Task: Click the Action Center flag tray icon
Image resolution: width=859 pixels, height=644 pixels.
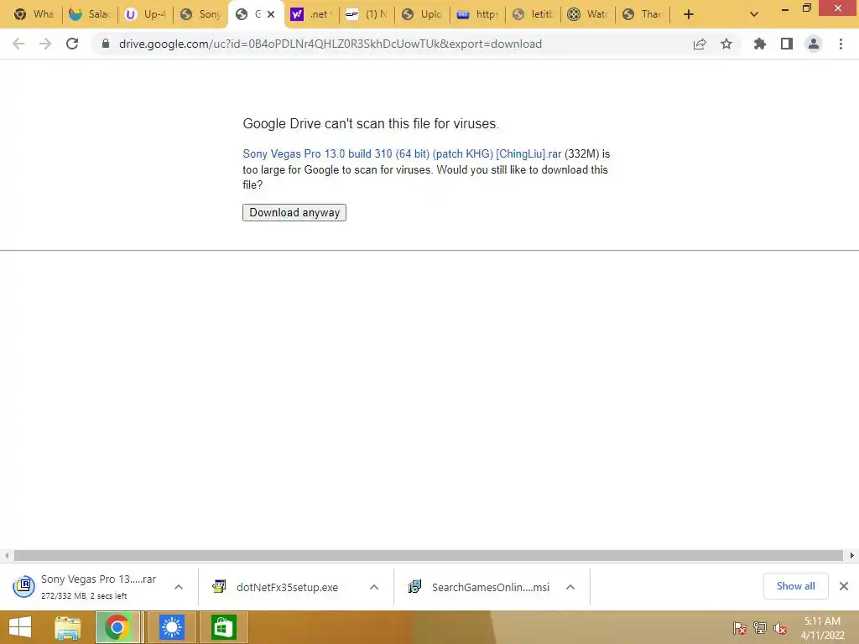Action: pyautogui.click(x=739, y=628)
